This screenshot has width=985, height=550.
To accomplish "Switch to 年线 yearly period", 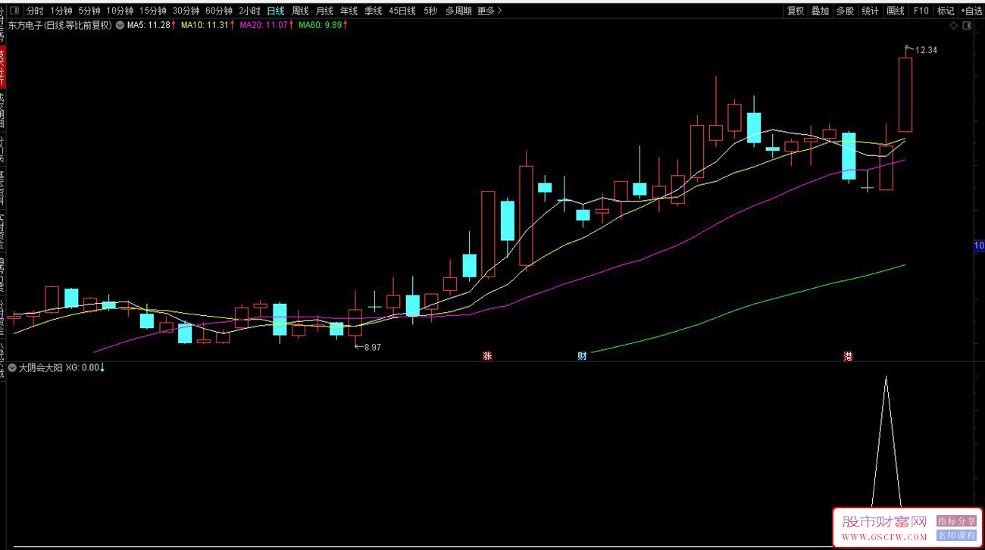I will tap(349, 11).
